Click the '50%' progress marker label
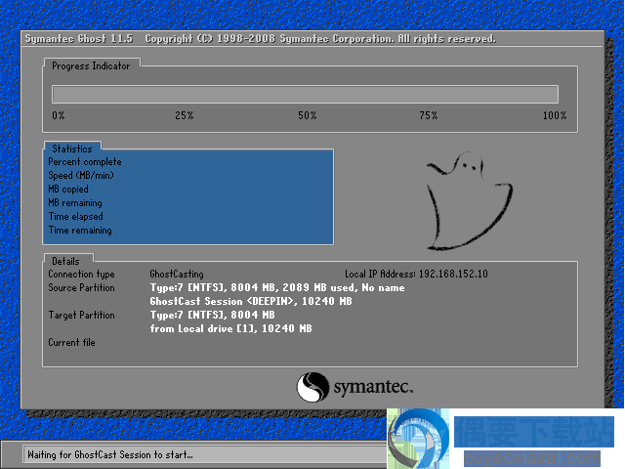The height and width of the screenshot is (469, 625). click(308, 115)
